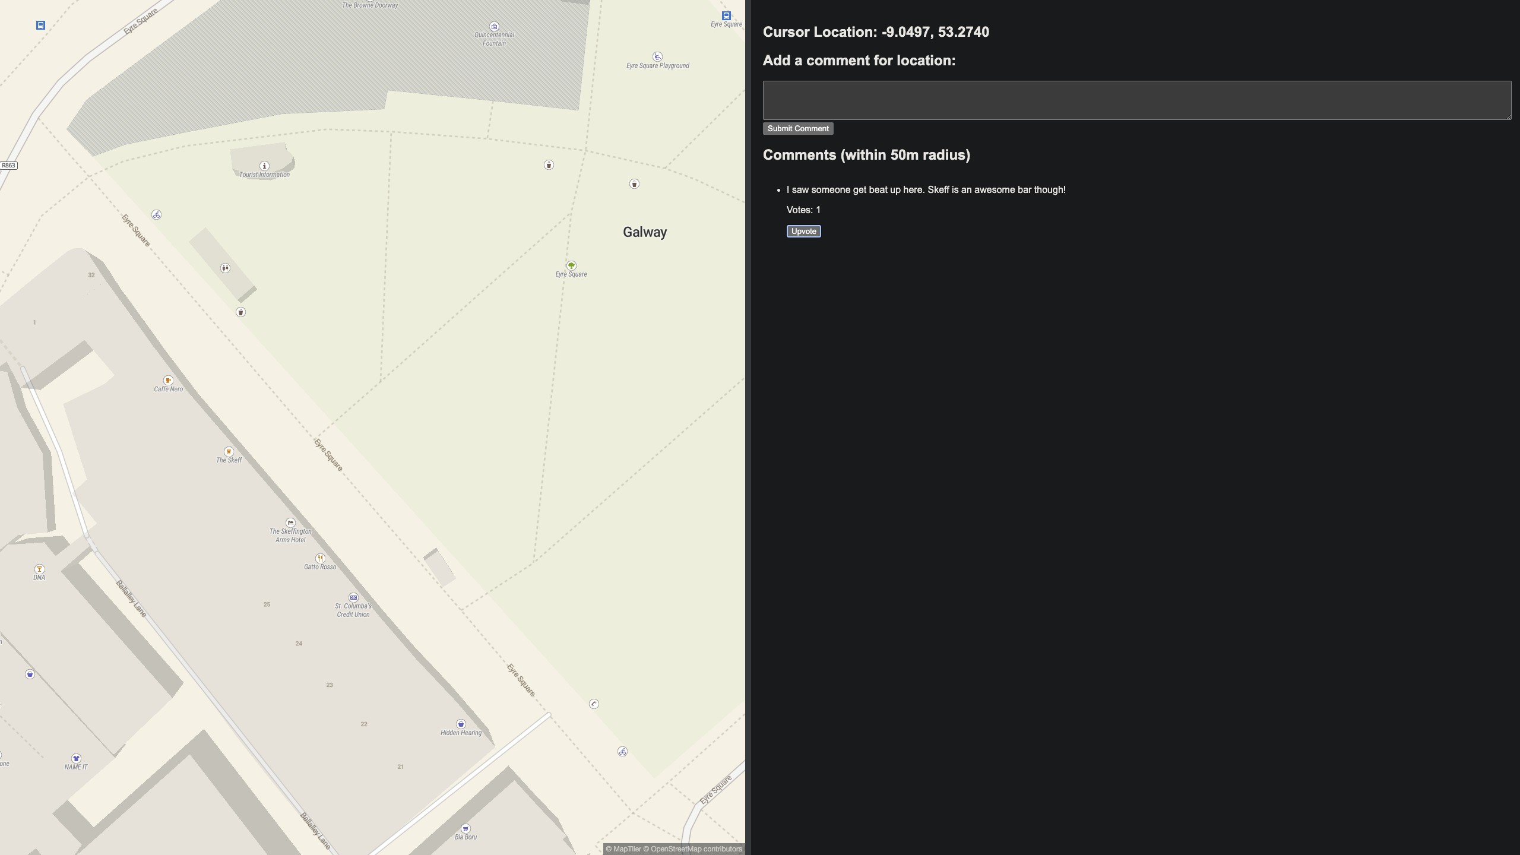Click The Skeff bar icon

coord(229,452)
